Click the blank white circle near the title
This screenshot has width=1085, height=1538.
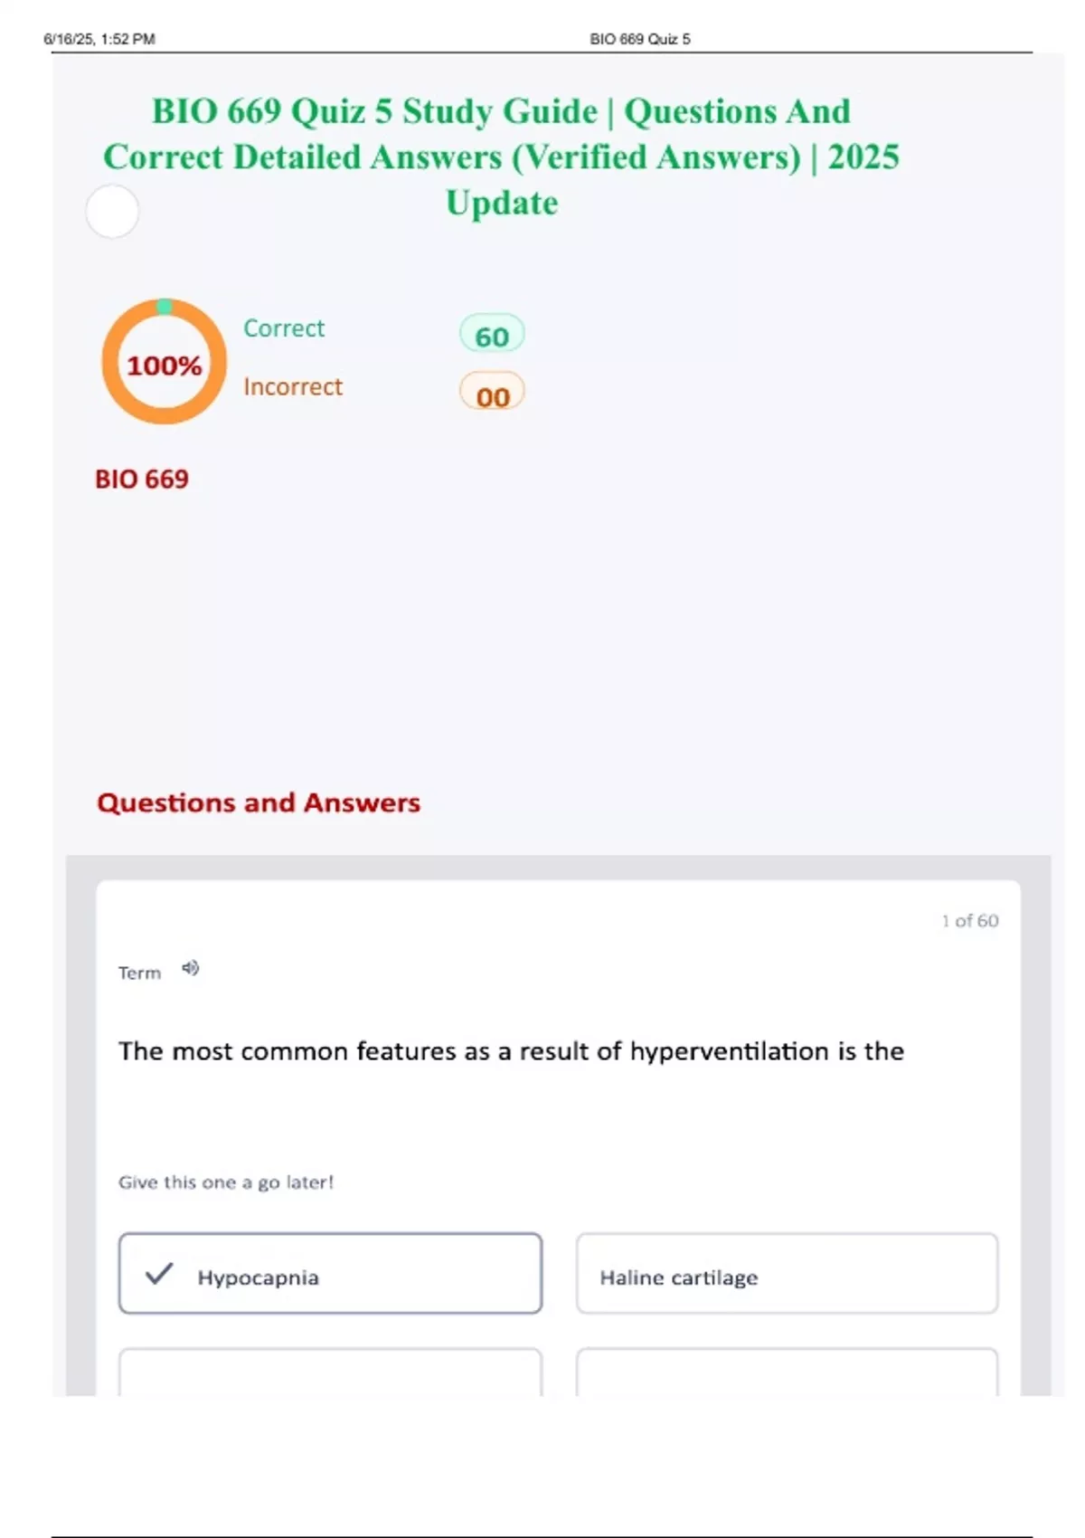pos(112,212)
